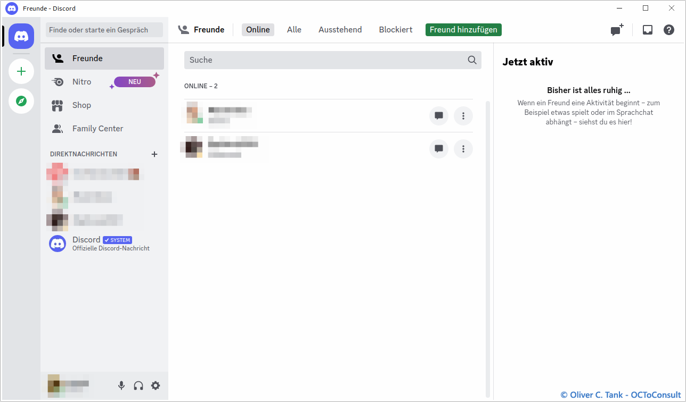Open the inbox icon
686x402 pixels.
(648, 30)
